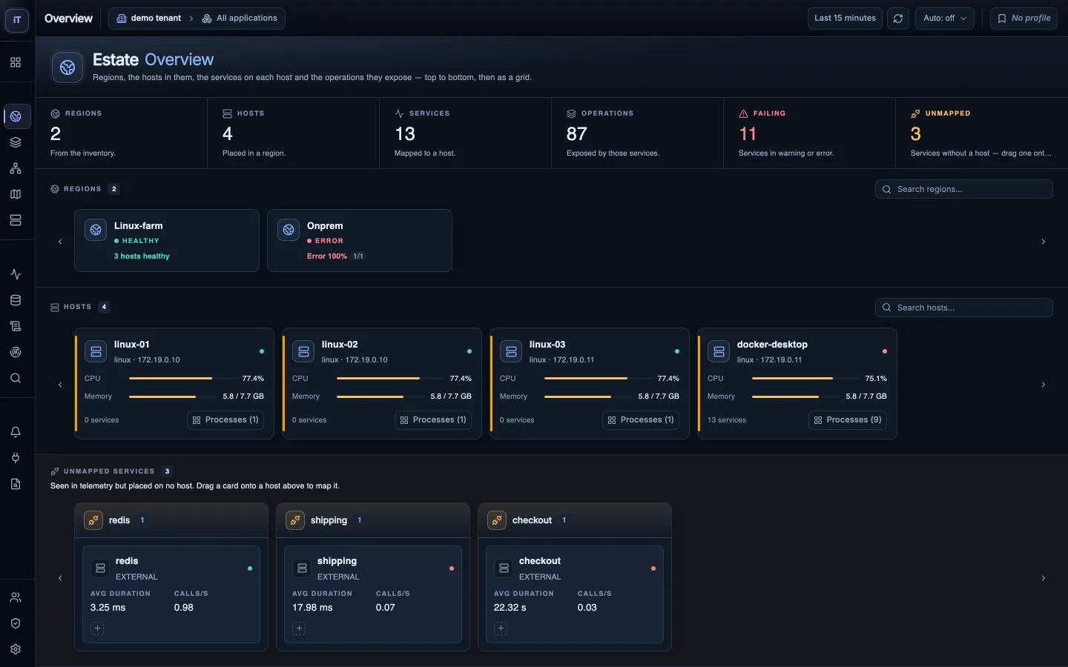Viewport: 1068px width, 667px height.
Task: Select All applications breadcrumb
Action: point(240,19)
